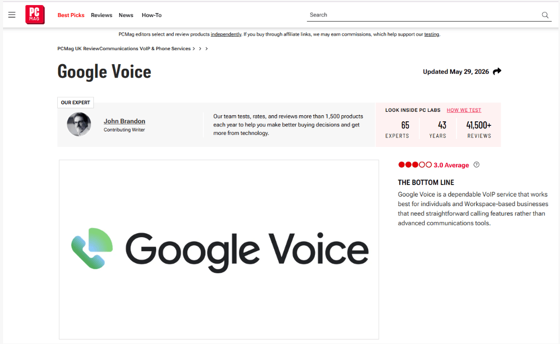Open the News menu item

pyautogui.click(x=126, y=15)
